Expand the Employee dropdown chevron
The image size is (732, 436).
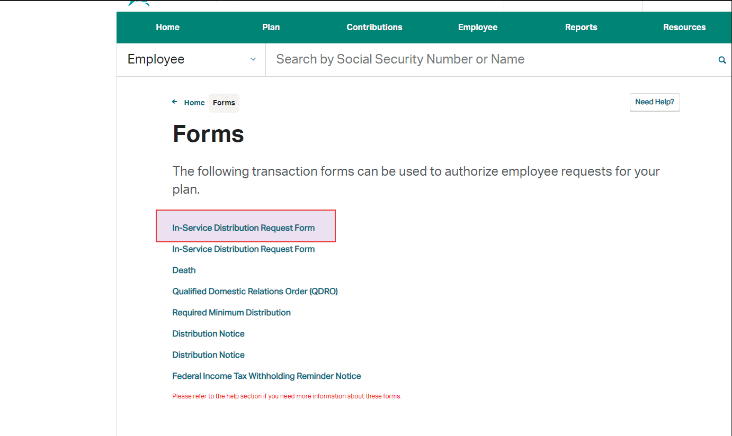253,59
